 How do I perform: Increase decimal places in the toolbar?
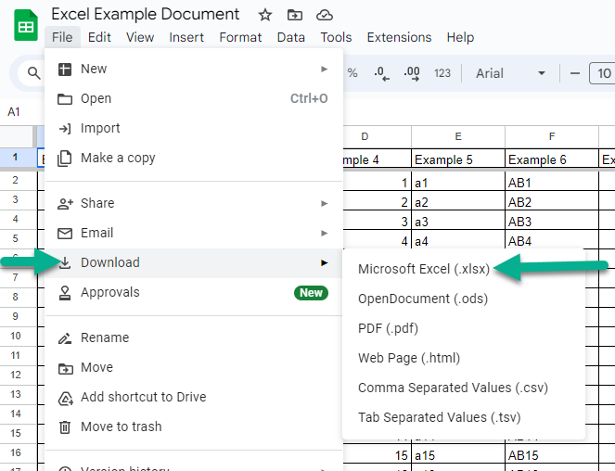(x=412, y=73)
